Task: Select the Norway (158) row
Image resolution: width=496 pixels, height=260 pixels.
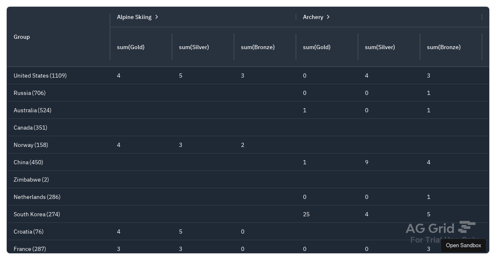Action: pos(248,145)
